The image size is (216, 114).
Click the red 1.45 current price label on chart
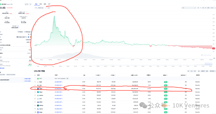pyautogui.click(x=213, y=48)
